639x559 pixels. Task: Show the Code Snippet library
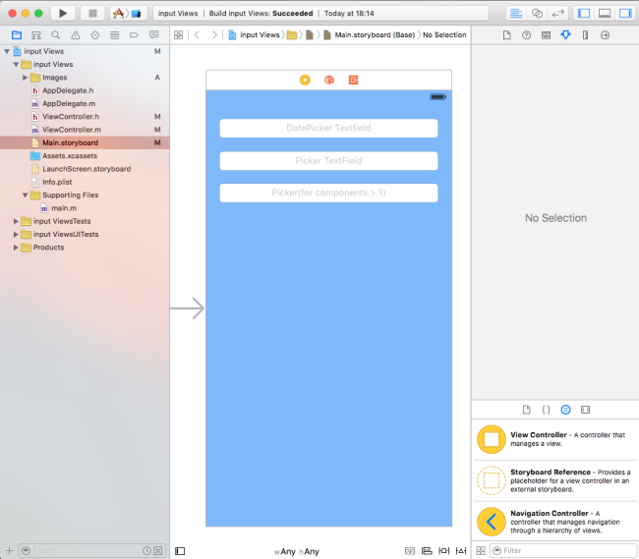546,410
